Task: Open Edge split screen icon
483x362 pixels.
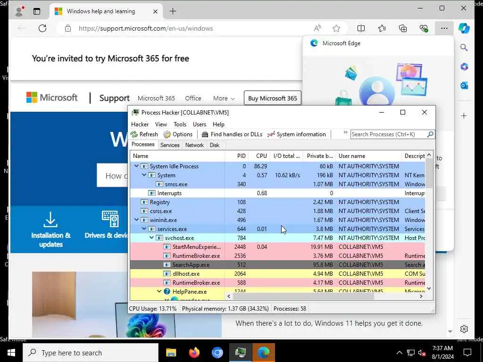Action: coord(361,28)
